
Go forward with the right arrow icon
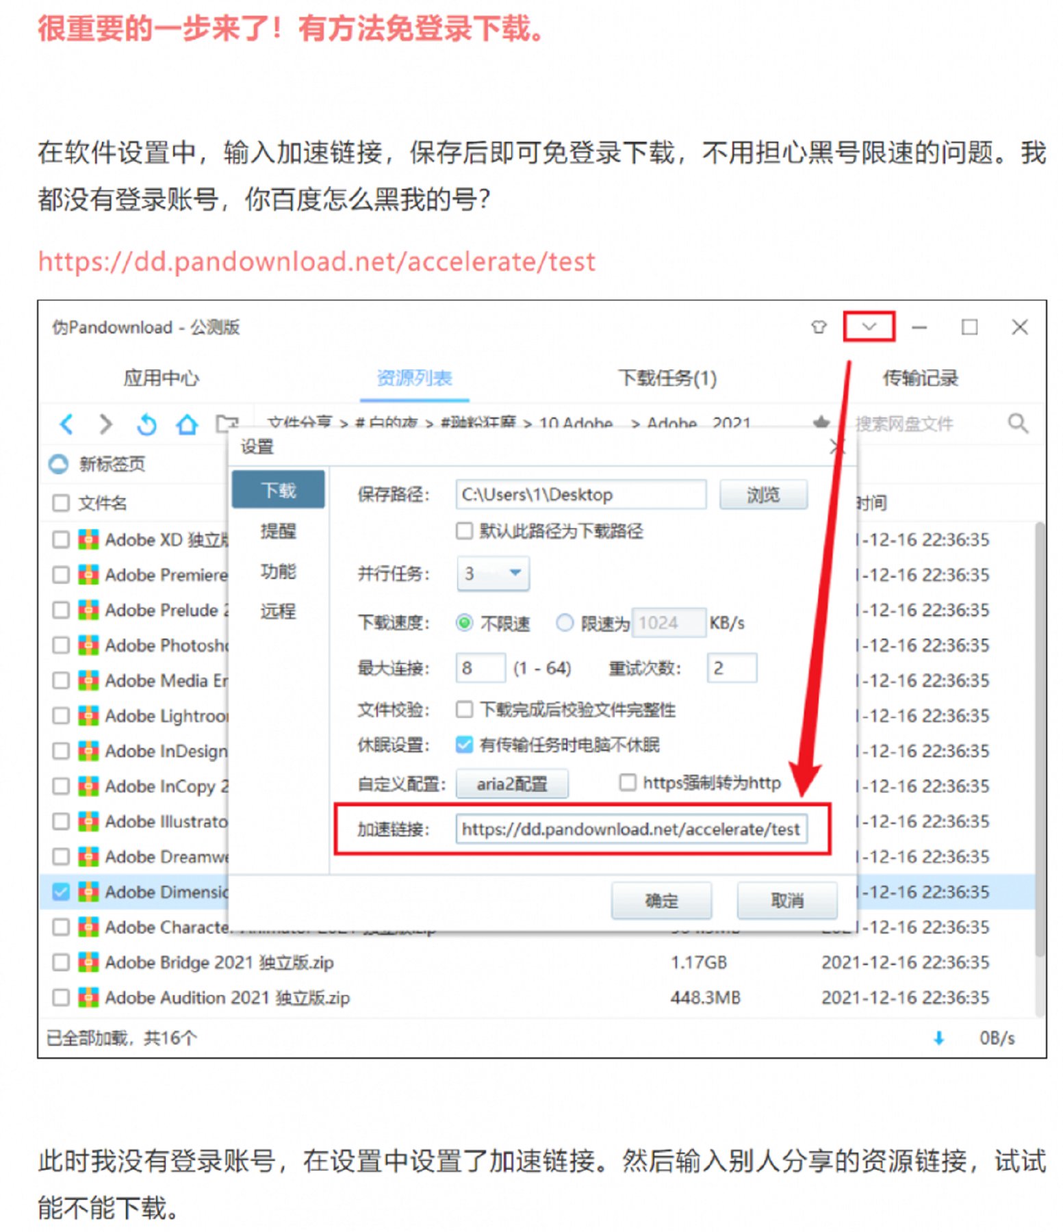(105, 424)
